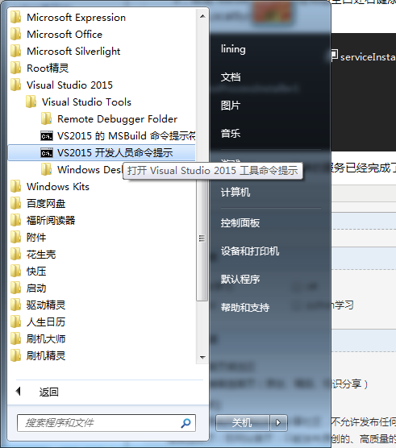Click the program list scrollbar thumb
The width and height of the screenshot is (396, 448).
tap(202, 238)
